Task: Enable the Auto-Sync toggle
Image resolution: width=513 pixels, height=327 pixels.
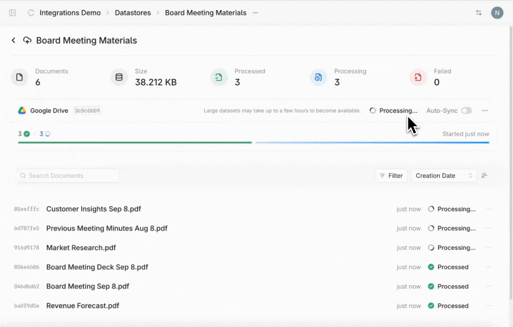Action: coord(466,110)
